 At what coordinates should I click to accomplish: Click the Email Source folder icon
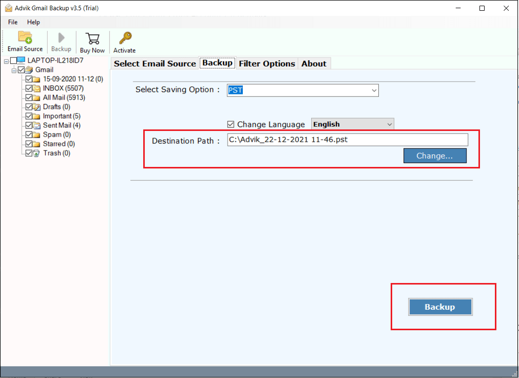pyautogui.click(x=25, y=37)
